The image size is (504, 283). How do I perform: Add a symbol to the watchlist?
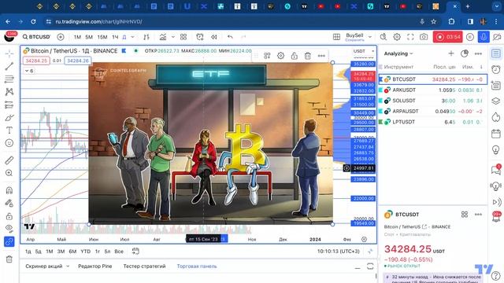point(451,53)
